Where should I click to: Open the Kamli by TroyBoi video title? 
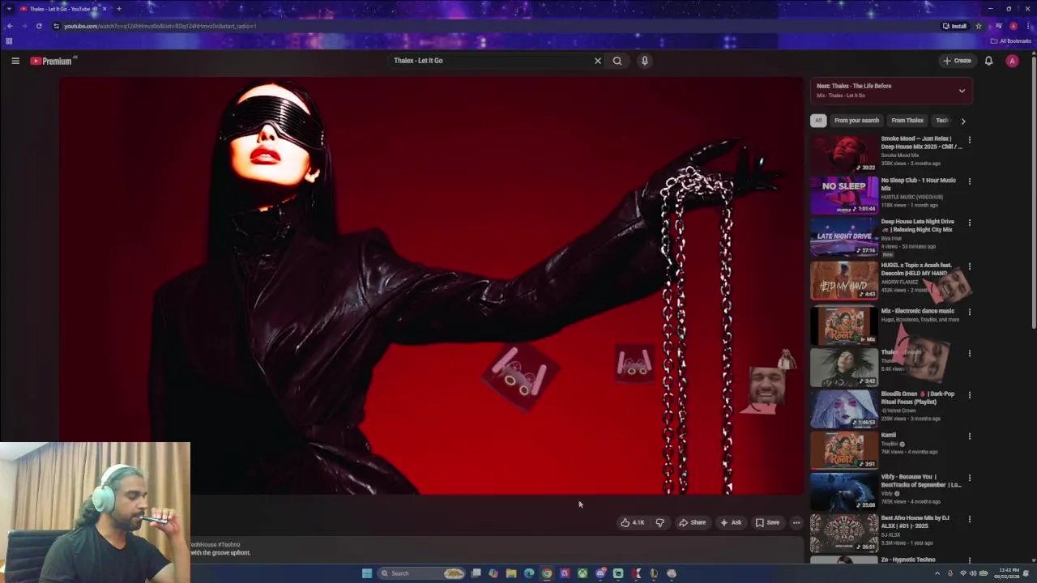(x=889, y=436)
